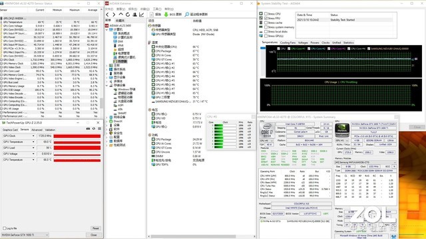Click the driver update magnifier icon

[x=186, y=15]
